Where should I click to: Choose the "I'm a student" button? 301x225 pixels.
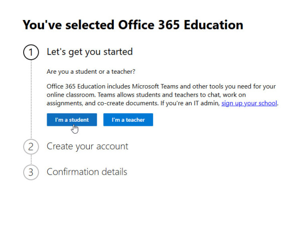click(72, 120)
